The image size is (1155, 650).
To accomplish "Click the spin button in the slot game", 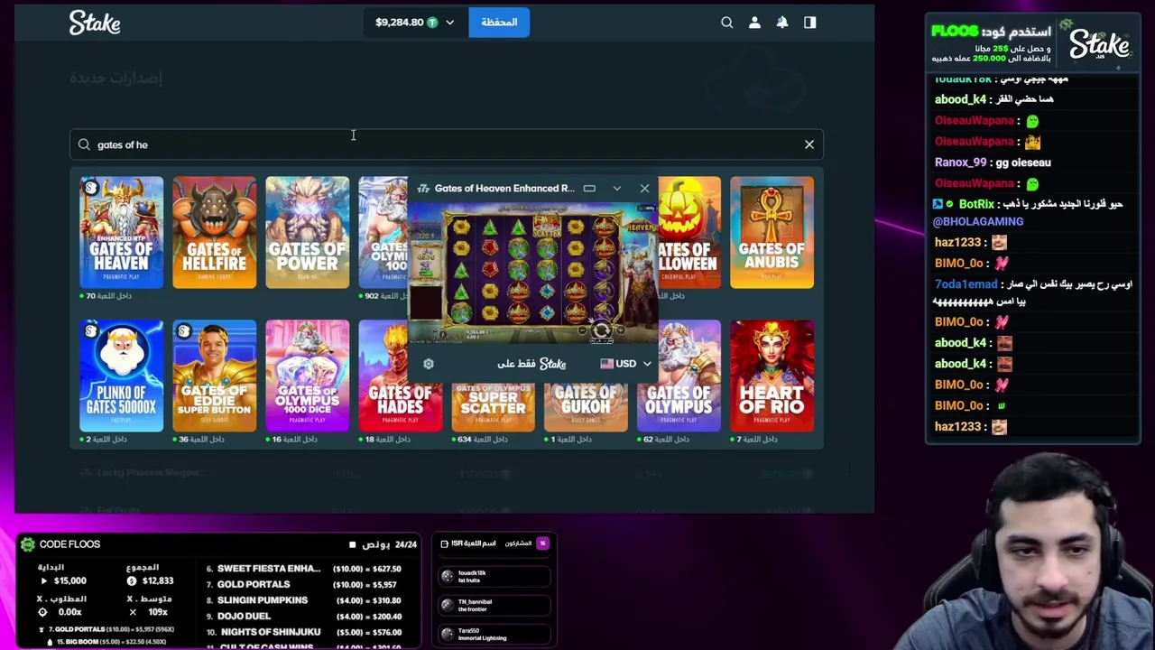I will click(x=601, y=330).
